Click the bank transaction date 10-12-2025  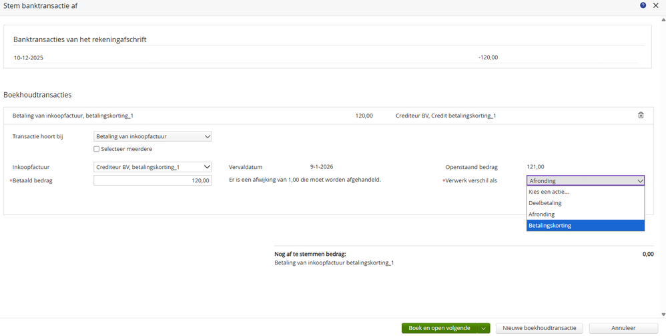click(x=29, y=57)
